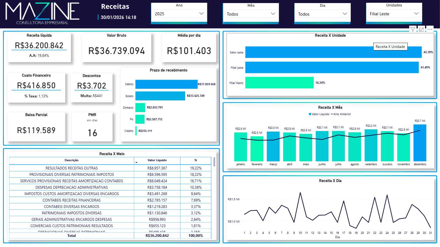Image resolution: width=440 pixels, height=247 pixels.
Task: Open more options ellipsis on Receita X Unidade
Action: coord(430,29)
